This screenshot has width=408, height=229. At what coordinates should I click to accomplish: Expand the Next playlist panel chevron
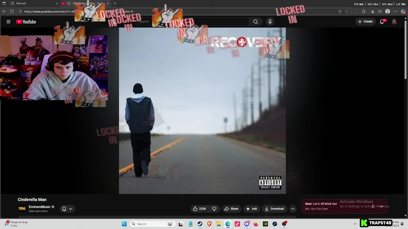[x=381, y=206]
